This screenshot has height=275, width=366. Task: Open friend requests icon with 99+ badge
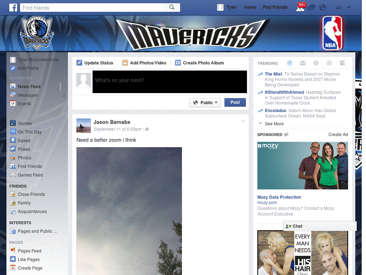(x=300, y=8)
